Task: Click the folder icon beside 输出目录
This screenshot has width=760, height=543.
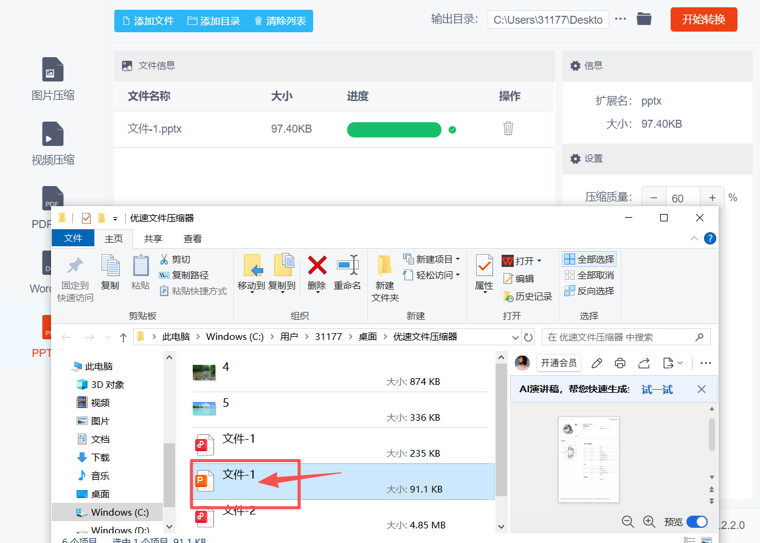Action: [644, 19]
